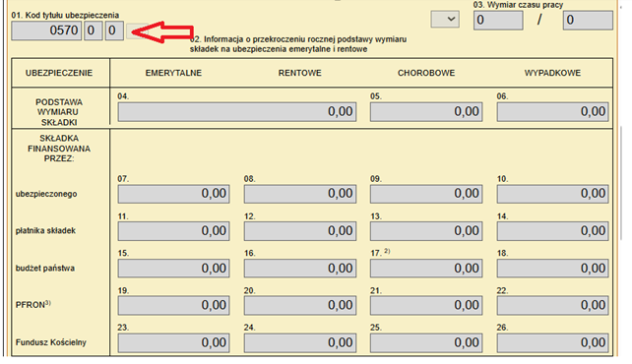
Task: Click the PFRON row label
Action: [x=33, y=304]
